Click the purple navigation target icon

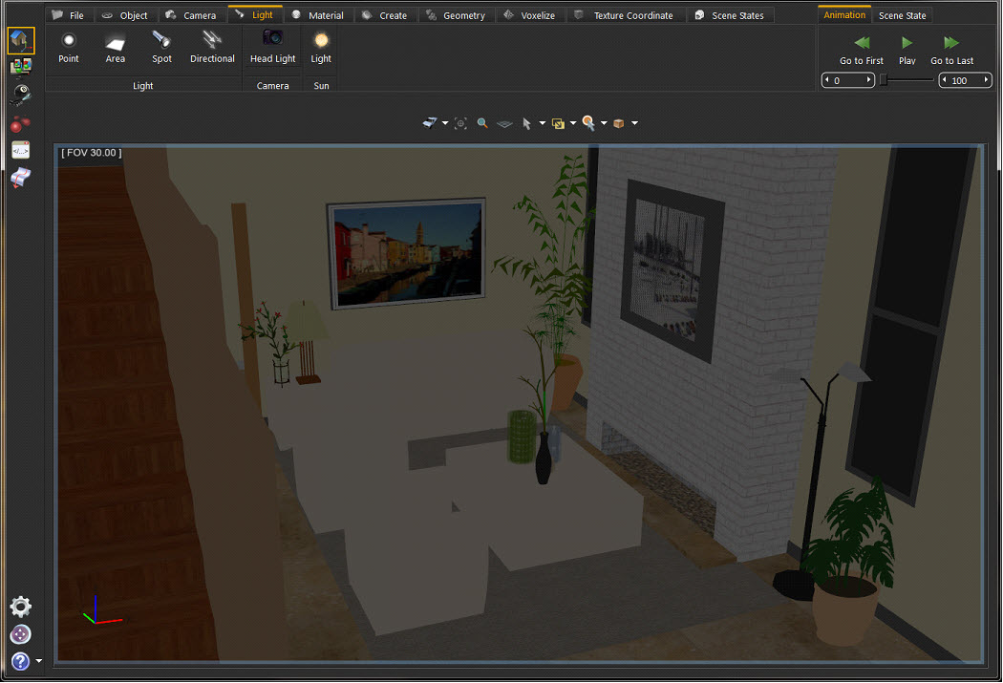(x=20, y=633)
